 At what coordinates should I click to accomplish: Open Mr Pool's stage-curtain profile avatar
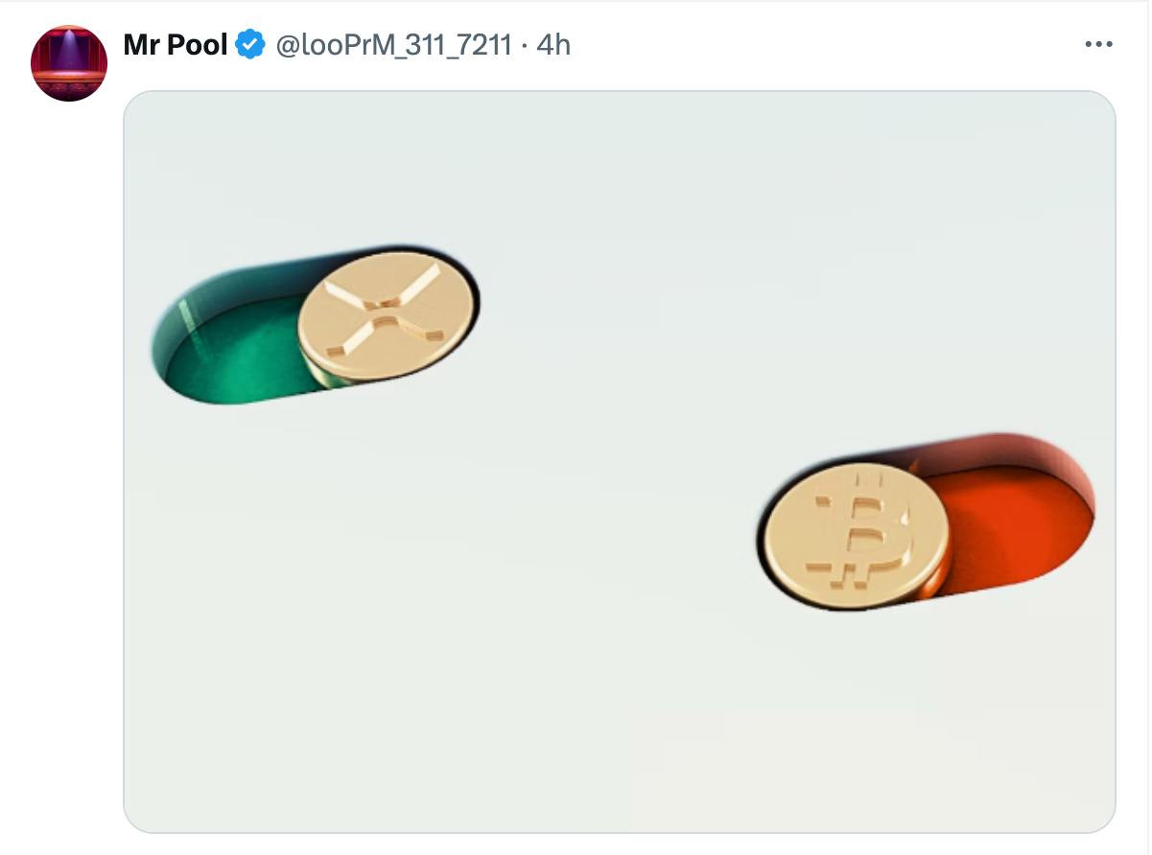click(69, 63)
